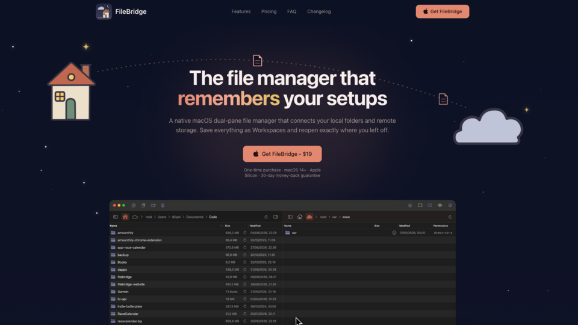Screen dimensions: 578x325
Task: Click 'Users' breadcrumb in left pane
Action: click(162, 217)
